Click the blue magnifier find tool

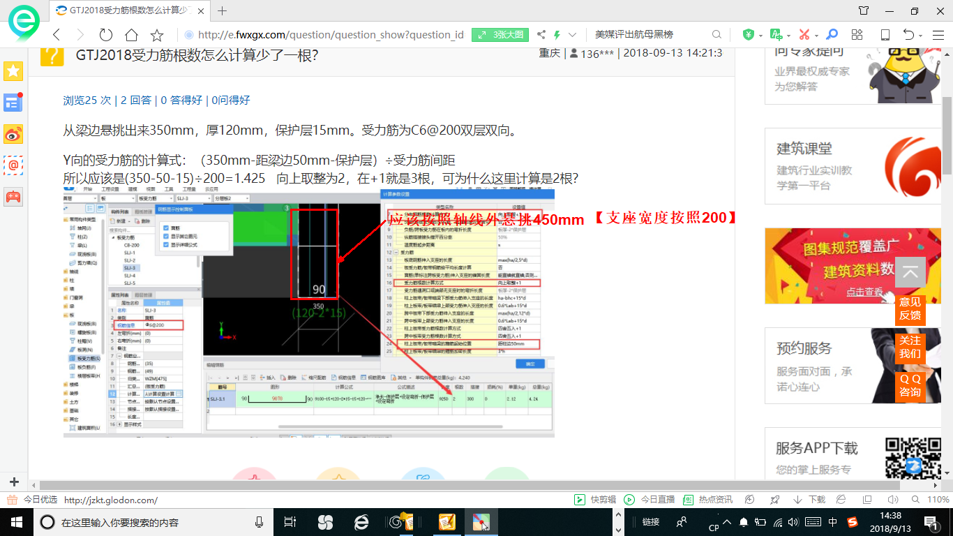(x=832, y=35)
